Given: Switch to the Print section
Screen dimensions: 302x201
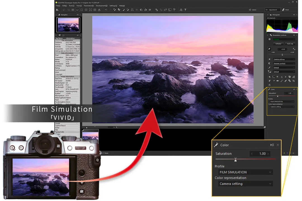Looking at the screenshot, I should tap(286, 10).
